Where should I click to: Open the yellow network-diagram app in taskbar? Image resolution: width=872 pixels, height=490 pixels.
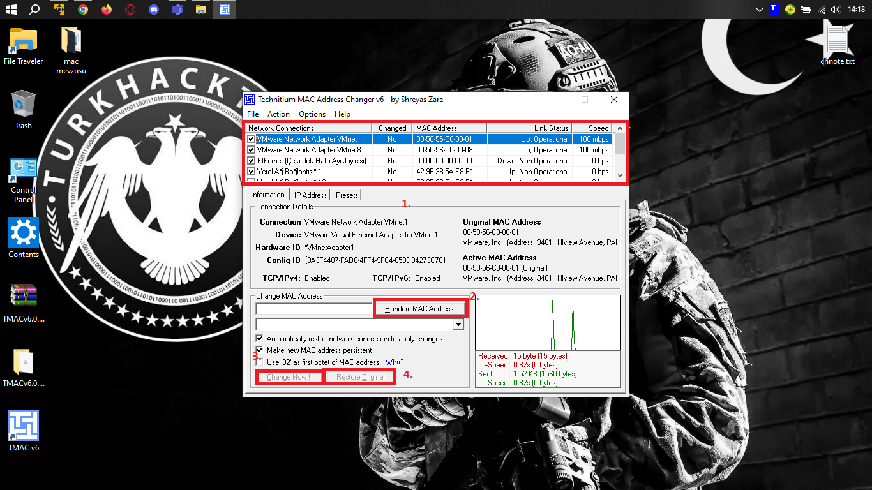[59, 10]
